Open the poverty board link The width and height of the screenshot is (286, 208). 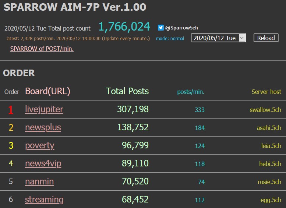40,146
